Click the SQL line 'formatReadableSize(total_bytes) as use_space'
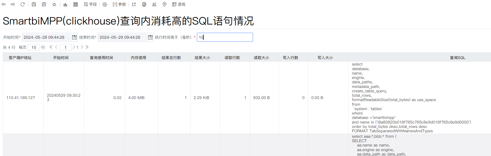 coord(394,100)
